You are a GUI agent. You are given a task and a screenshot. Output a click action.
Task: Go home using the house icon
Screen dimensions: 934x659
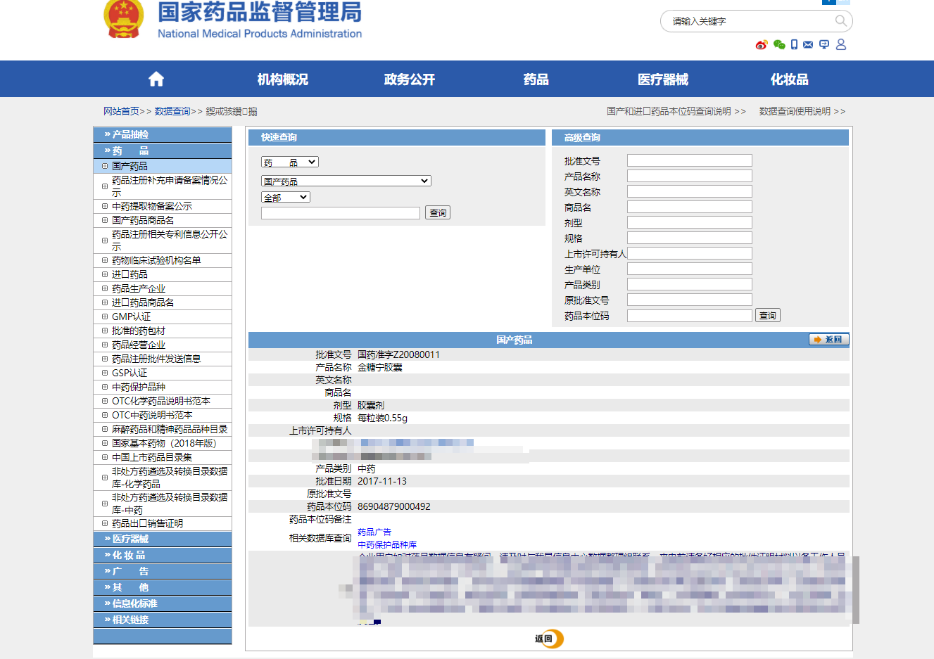(x=155, y=79)
